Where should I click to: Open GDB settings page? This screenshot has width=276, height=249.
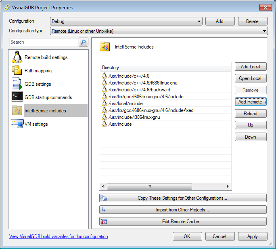(38, 84)
